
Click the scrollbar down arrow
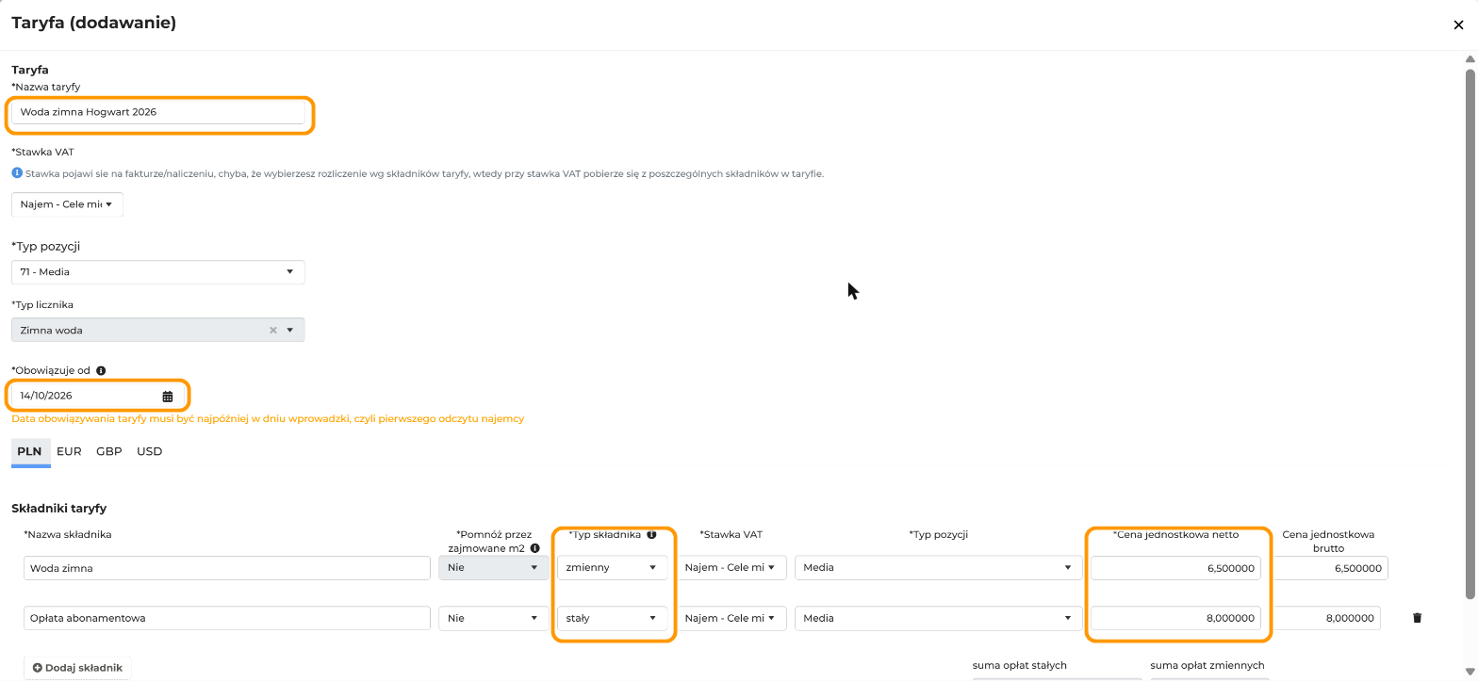[1470, 672]
